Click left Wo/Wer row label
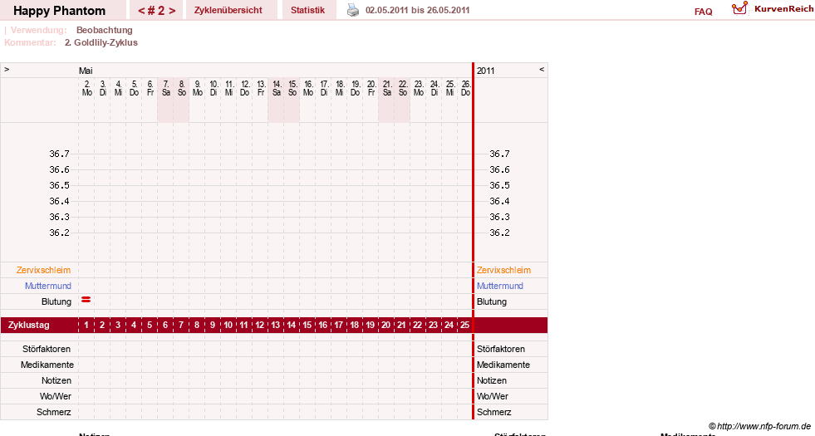The image size is (815, 436). (x=56, y=396)
